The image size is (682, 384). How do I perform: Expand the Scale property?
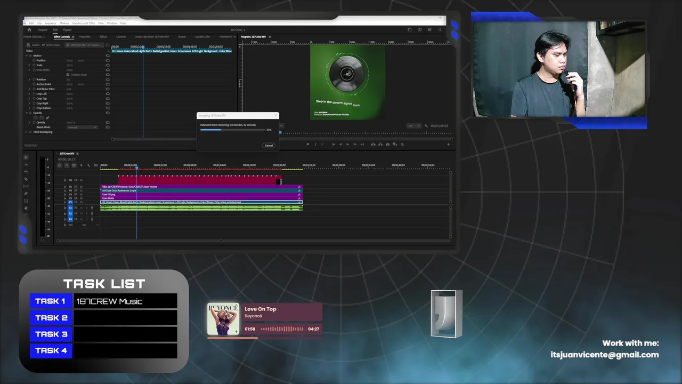coord(29,65)
